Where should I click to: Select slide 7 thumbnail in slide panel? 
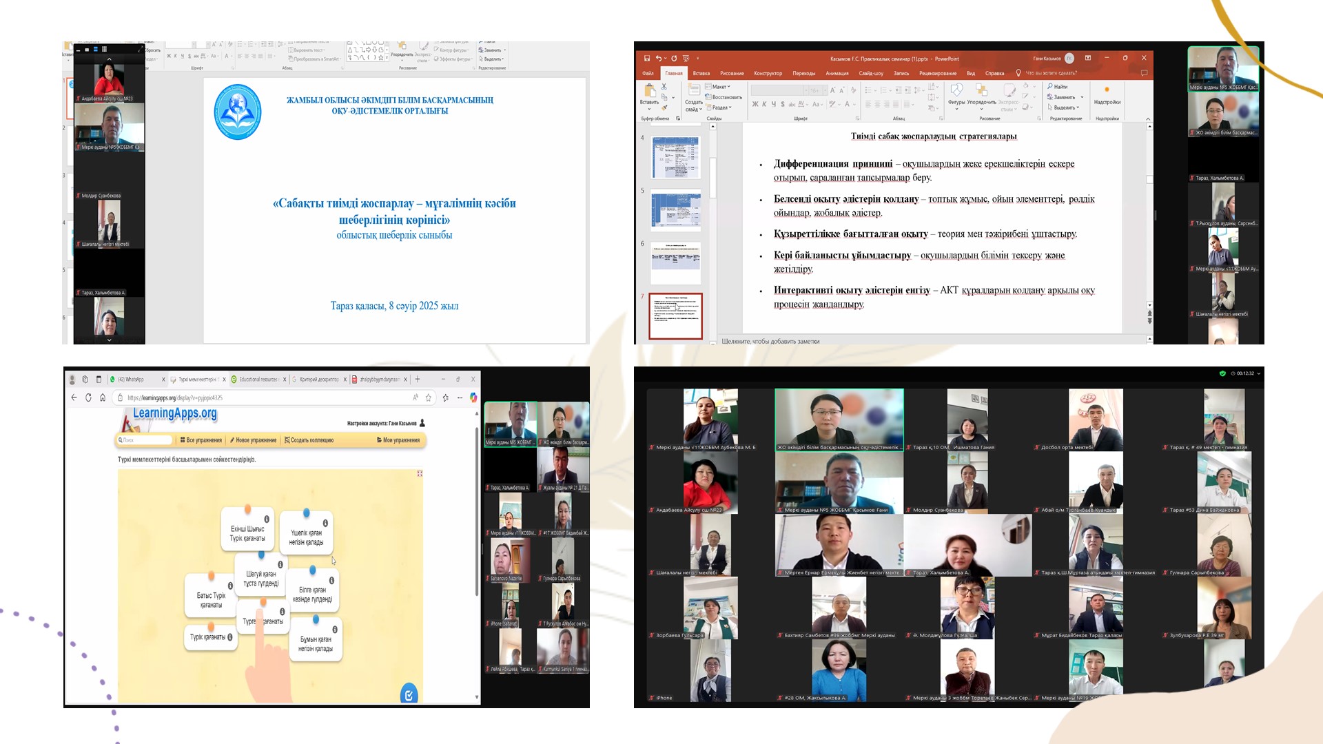pyautogui.click(x=675, y=316)
